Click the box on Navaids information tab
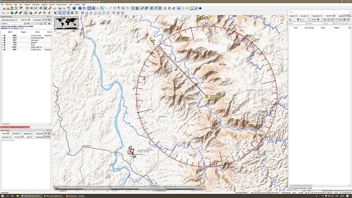352x198 pixels. pyautogui.click(x=19, y=134)
